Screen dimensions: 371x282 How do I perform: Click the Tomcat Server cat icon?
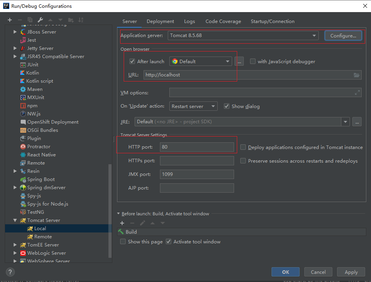(23, 220)
